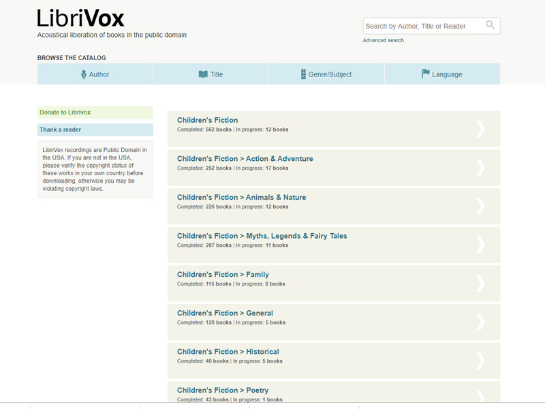
Task: Browse the catalog by Title tab
Action: tap(211, 74)
